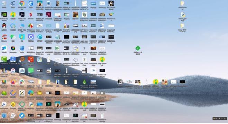Click the Twitter bird icon
The height and width of the screenshot is (124, 228).
pos(22,116)
